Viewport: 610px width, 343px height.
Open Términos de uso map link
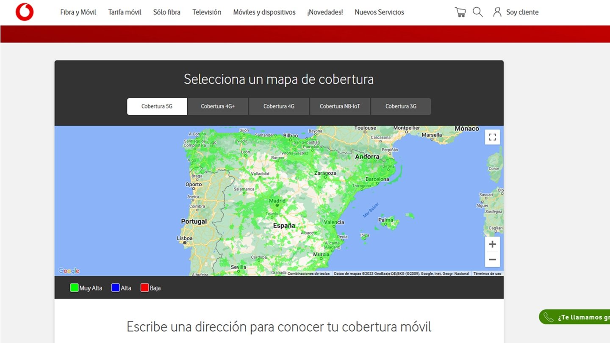pyautogui.click(x=487, y=274)
